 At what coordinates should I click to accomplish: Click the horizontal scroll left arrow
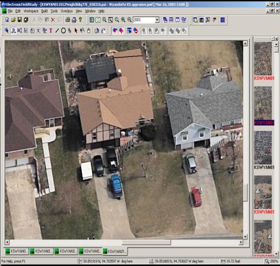point(7,242)
